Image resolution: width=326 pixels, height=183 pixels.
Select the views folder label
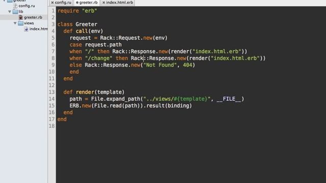[x=29, y=23]
